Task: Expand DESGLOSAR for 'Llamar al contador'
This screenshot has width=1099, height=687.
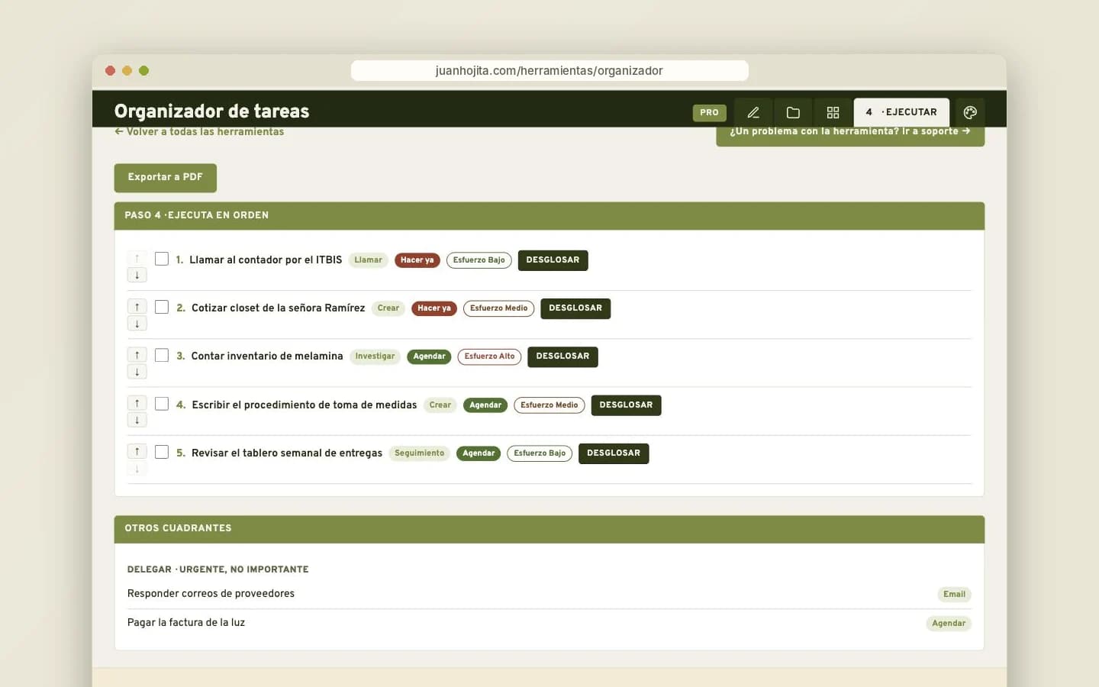Action: (553, 260)
